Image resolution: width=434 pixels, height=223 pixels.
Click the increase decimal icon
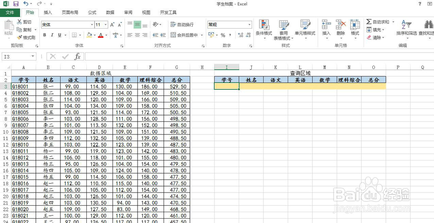[x=240, y=35]
